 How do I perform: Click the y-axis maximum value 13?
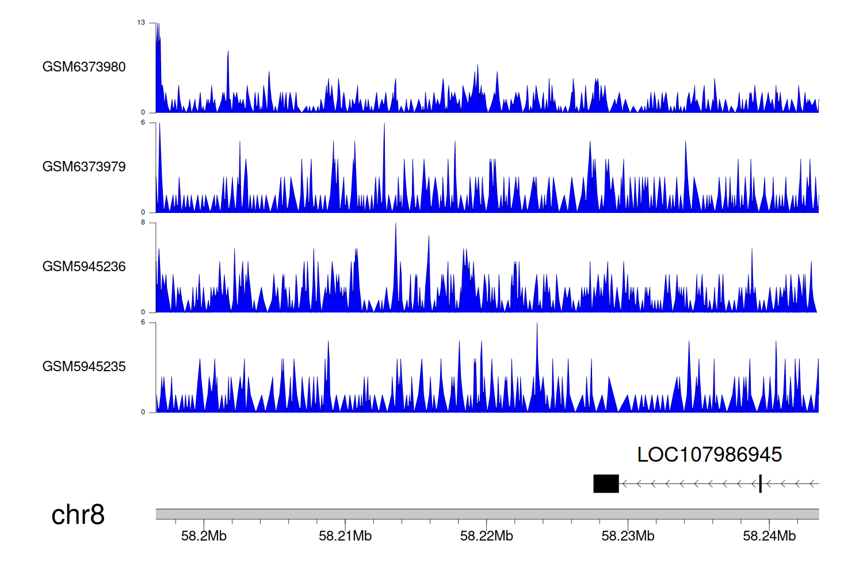141,22
